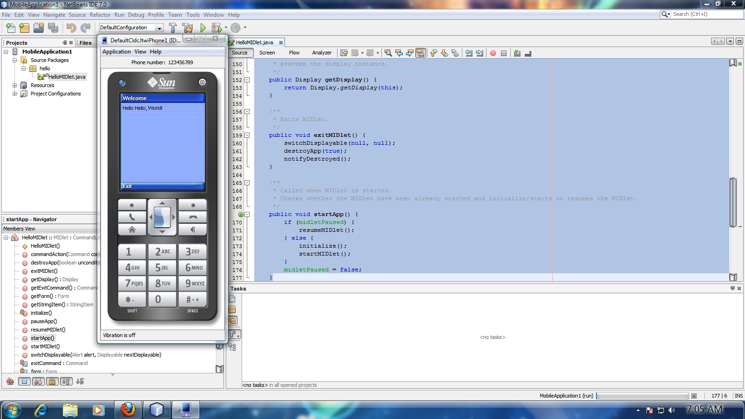Open the Application menu in the emulator

tap(116, 52)
